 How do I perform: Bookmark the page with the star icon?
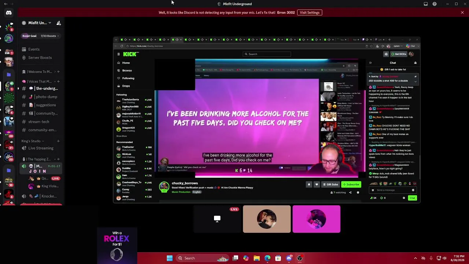pyautogui.click(x=371, y=46)
